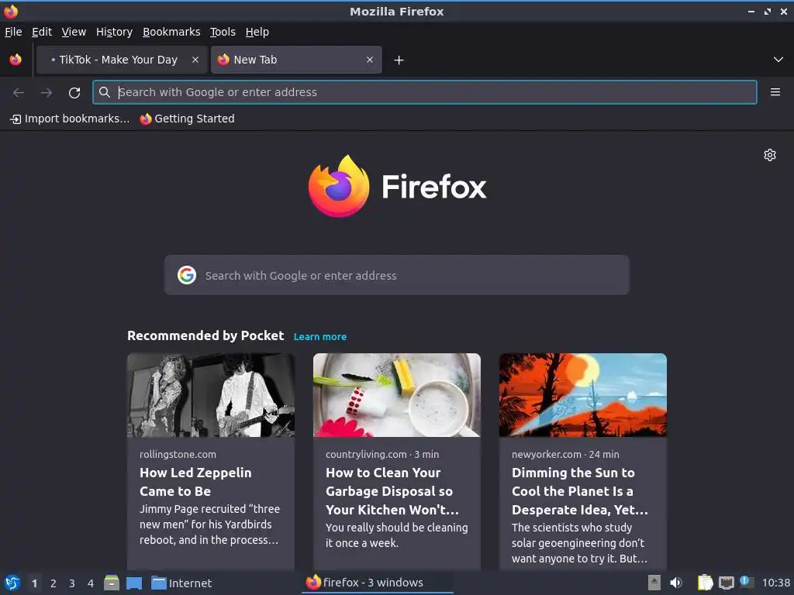Open the hamburger application menu
794x595 pixels.
(x=775, y=92)
